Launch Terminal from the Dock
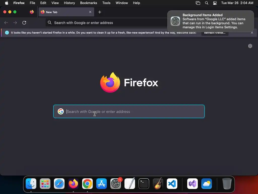The width and height of the screenshot is (258, 194). click(x=144, y=184)
